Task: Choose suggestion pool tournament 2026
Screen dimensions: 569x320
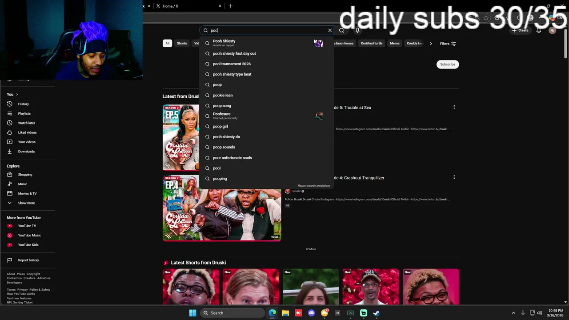Action: [x=267, y=64]
